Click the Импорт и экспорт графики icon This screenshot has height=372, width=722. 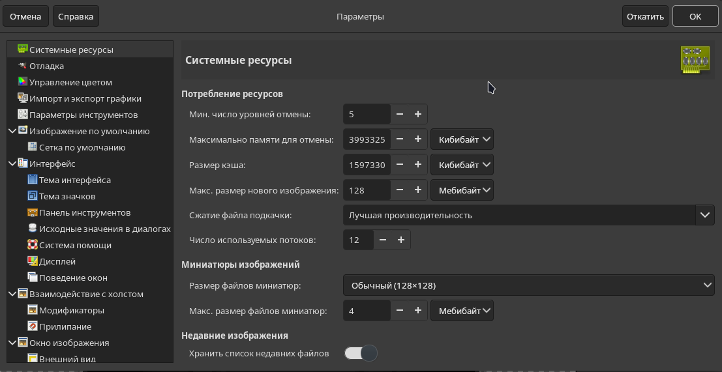(x=22, y=98)
